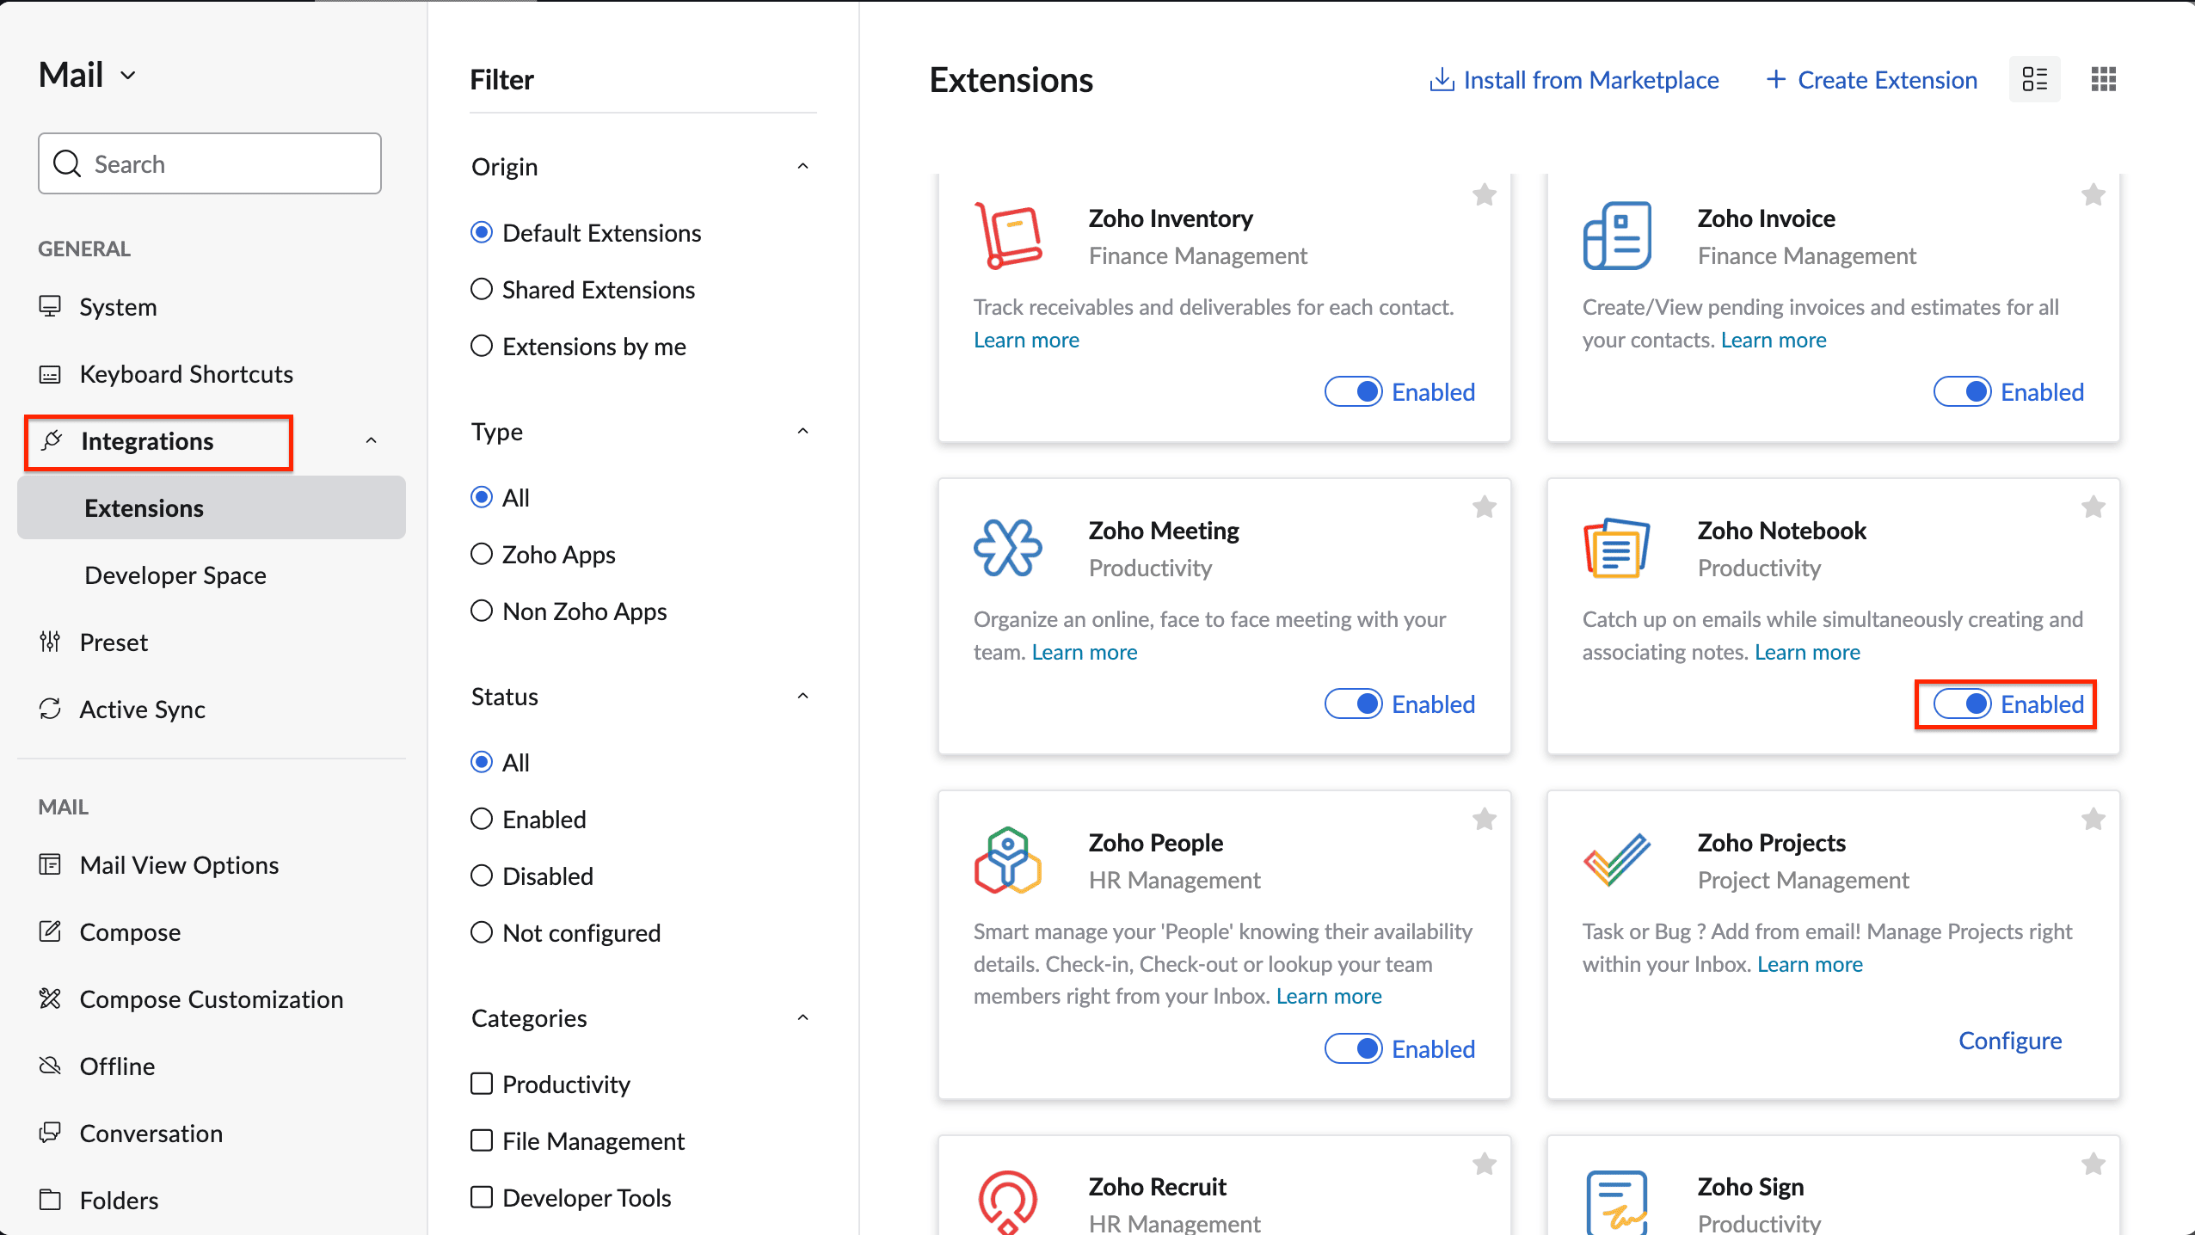The image size is (2195, 1235).
Task: Star the Zoho Recruit extension
Action: 1484,1164
